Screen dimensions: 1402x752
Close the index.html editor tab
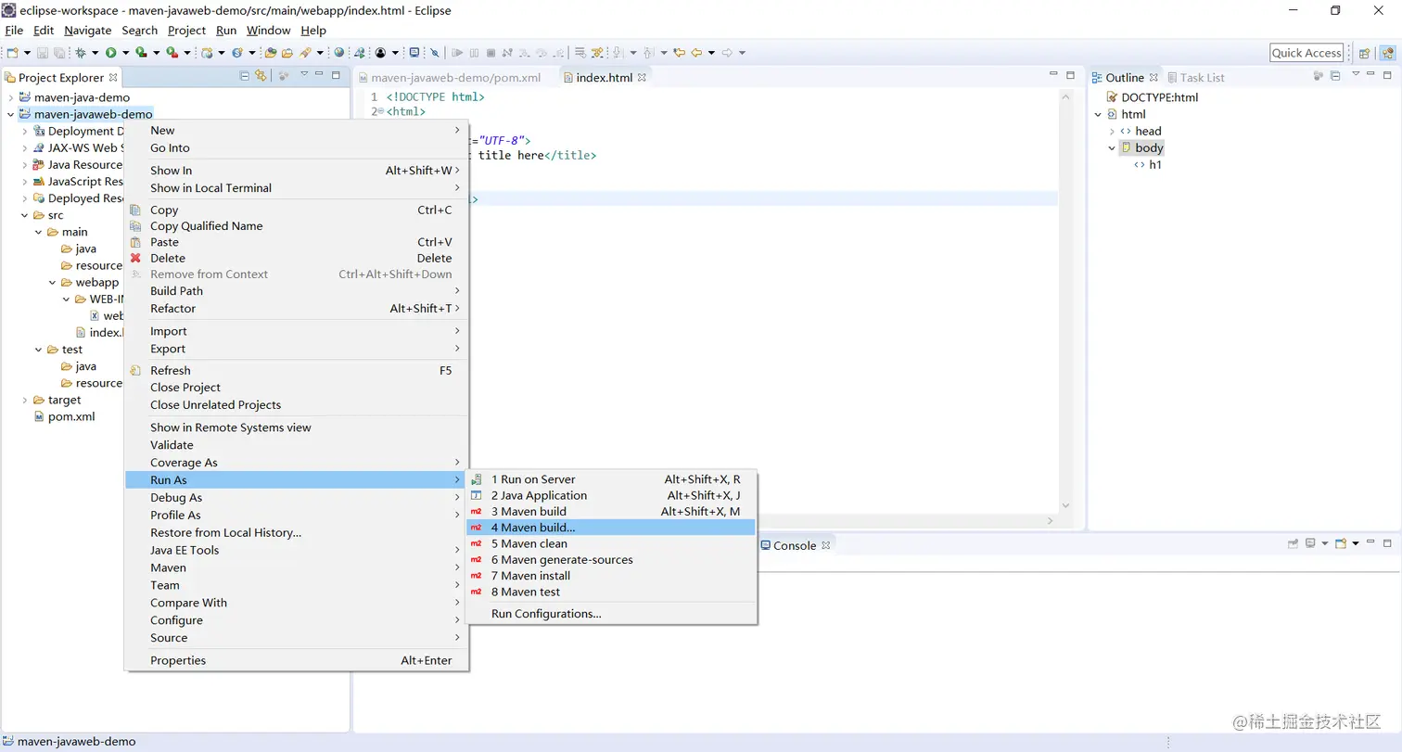coord(642,77)
